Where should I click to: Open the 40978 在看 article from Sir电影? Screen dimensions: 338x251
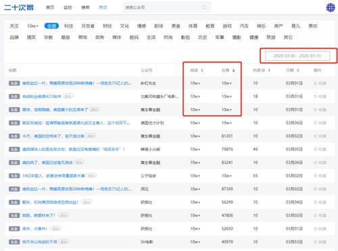click(39, 242)
